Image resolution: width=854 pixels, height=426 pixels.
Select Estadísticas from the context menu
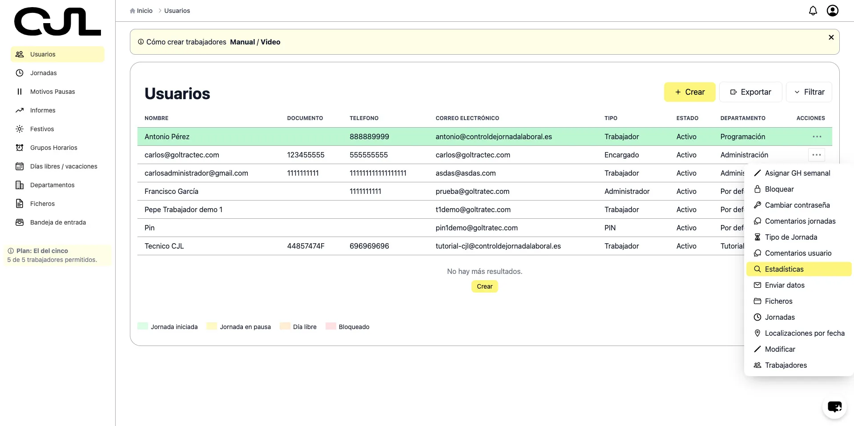click(784, 269)
